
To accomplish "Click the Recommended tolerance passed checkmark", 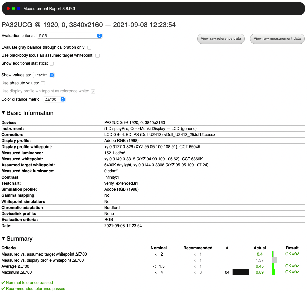I will [3, 289].
